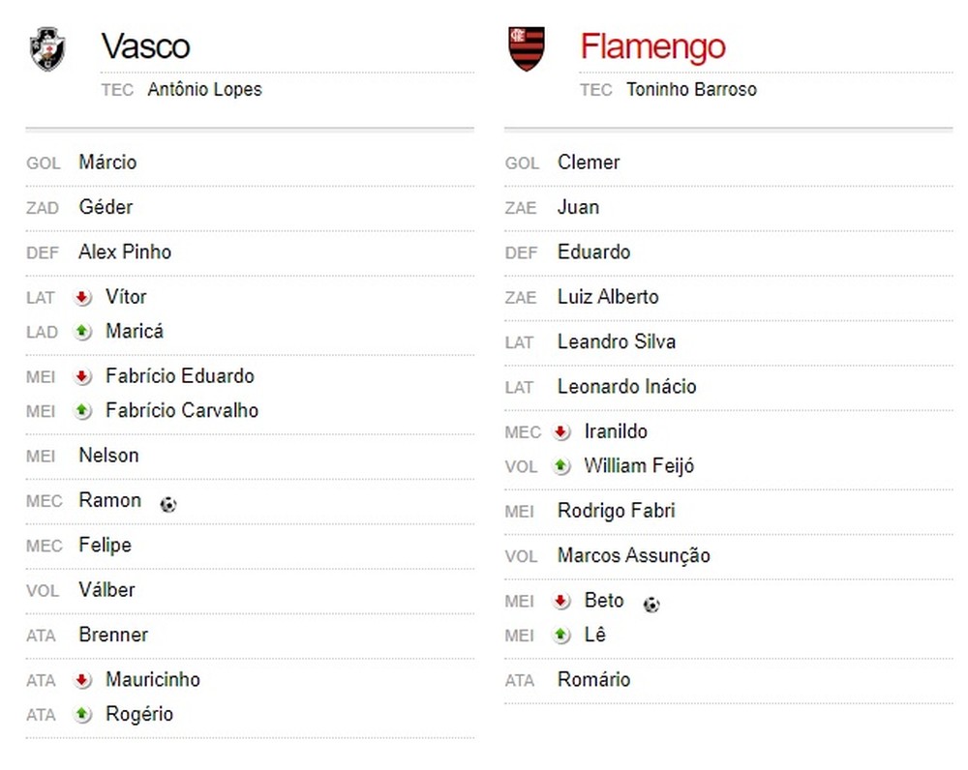Viewport: 968px width, 770px height.
Task: Click the green arrow beside Fabrício Carvalho
Action: point(83,411)
